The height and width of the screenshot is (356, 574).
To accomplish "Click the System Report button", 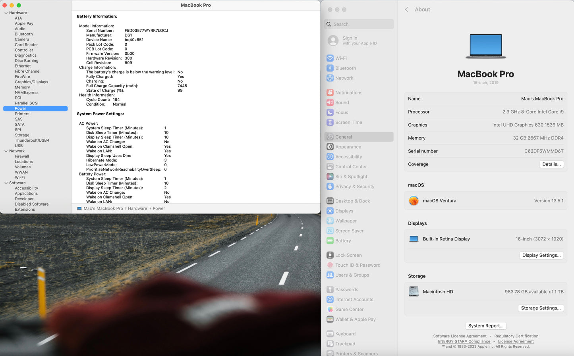I will 485,326.
